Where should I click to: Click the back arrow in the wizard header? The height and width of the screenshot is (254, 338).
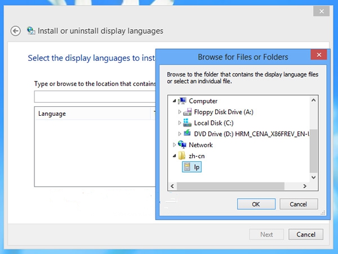(16, 31)
